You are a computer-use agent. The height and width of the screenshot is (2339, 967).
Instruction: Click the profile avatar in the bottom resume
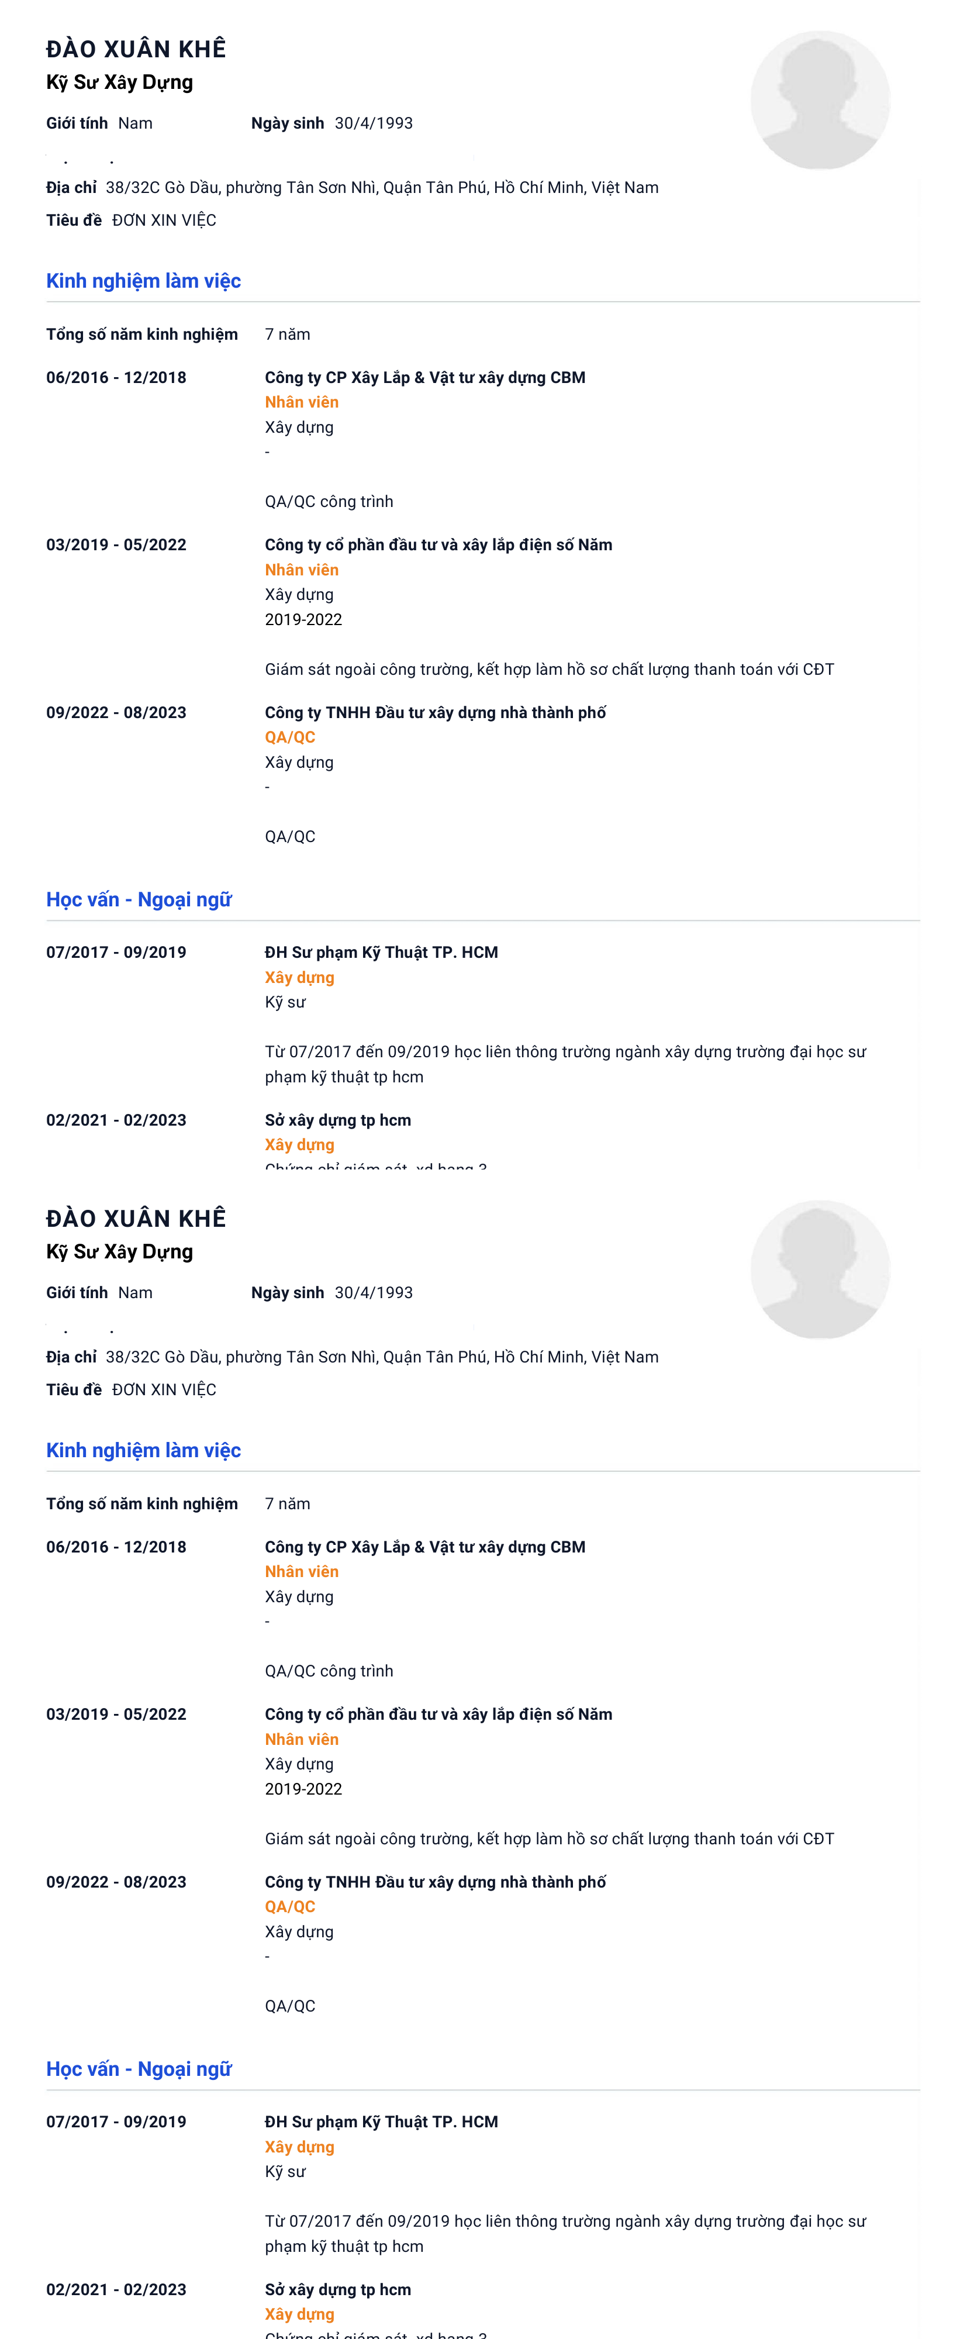819,1269
